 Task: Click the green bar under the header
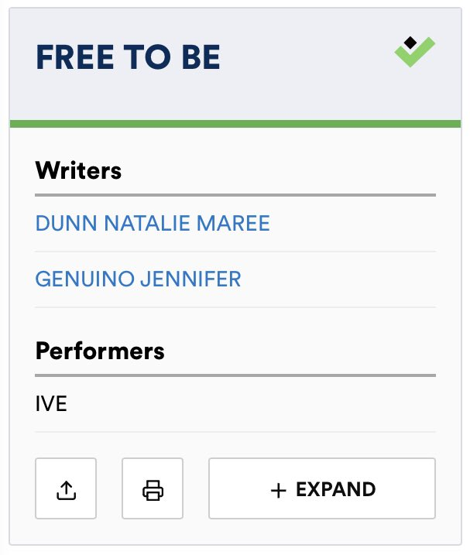[235, 123]
